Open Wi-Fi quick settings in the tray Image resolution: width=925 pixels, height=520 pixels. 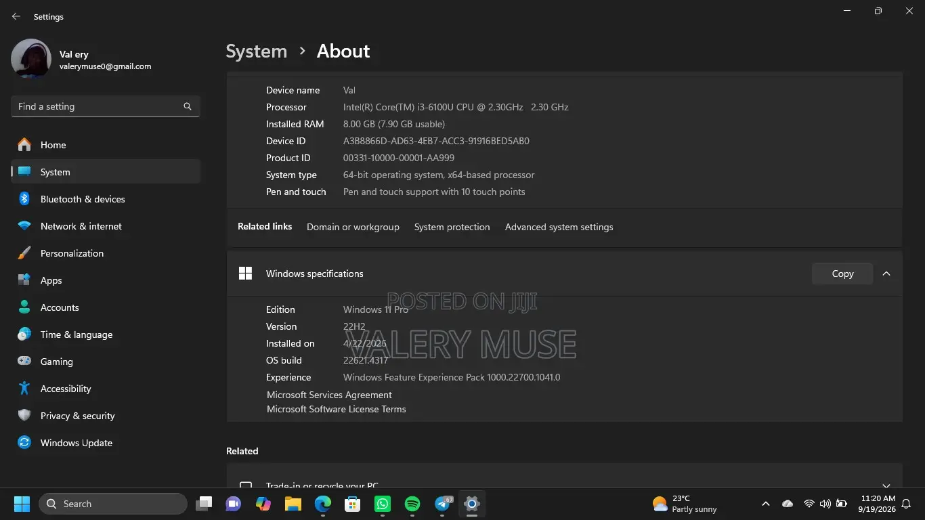809,504
